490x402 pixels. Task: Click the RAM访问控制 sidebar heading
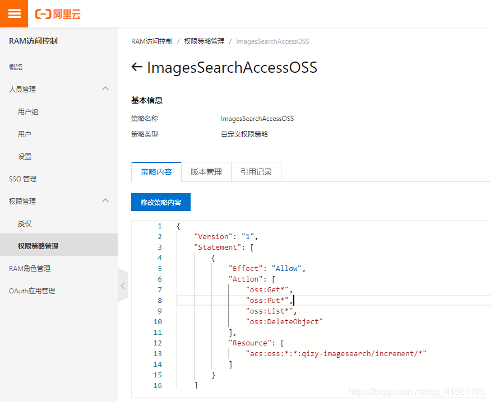point(33,41)
